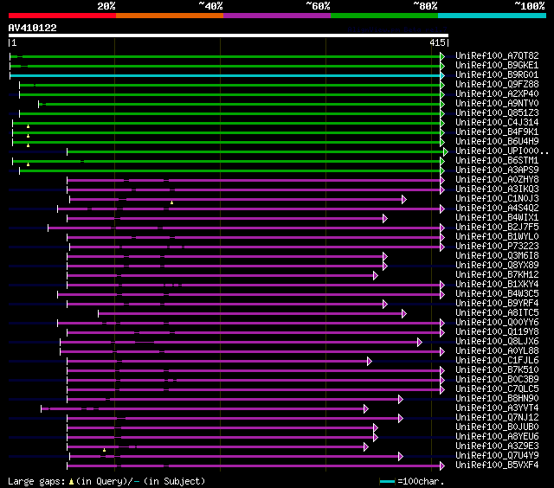Screen dimensions: 554x488
Task: Click the arrowhead ending the UPI000.. alignment
Action: pyautogui.click(x=446, y=151)
